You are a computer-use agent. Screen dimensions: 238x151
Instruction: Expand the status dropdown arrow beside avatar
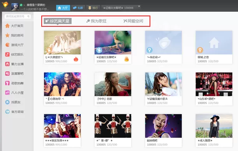point(24,5)
